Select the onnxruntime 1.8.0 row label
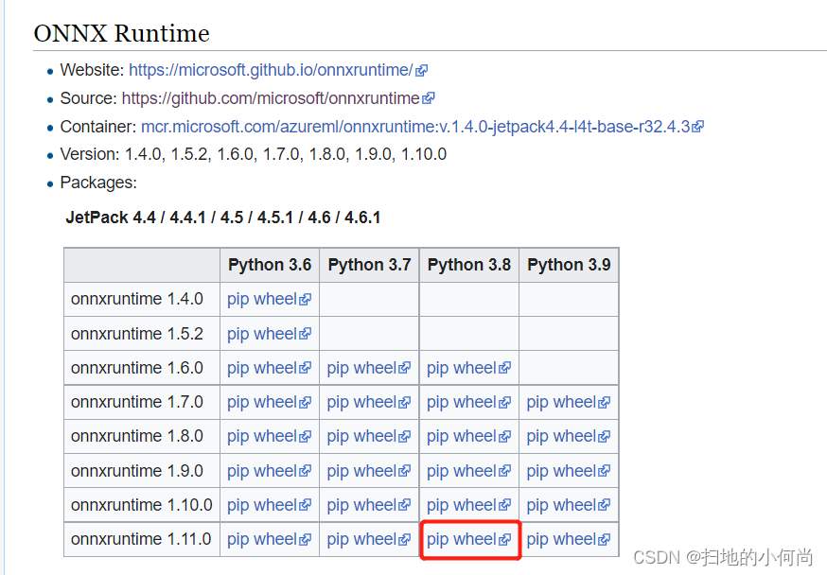Screen dimensions: 827x575 137,436
